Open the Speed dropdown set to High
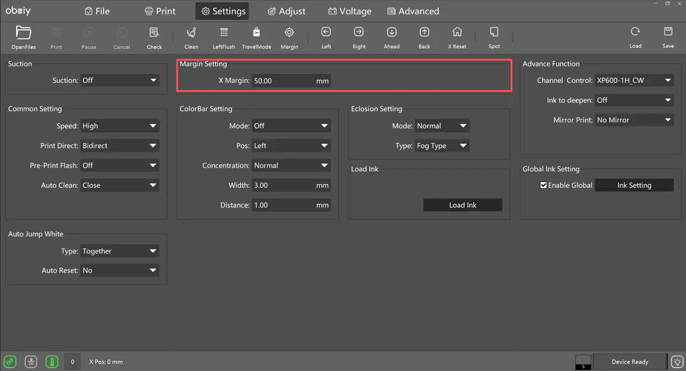686x371 pixels. coord(120,126)
